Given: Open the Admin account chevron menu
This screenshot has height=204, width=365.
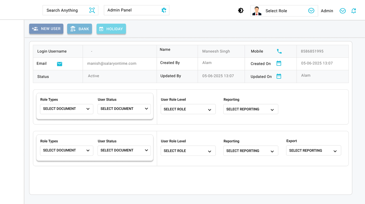Looking at the screenshot, I should click(x=342, y=11).
